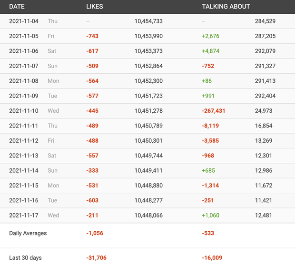295x266 pixels.
Task: Click total likes 10,452,864
Action: (x=148, y=66)
